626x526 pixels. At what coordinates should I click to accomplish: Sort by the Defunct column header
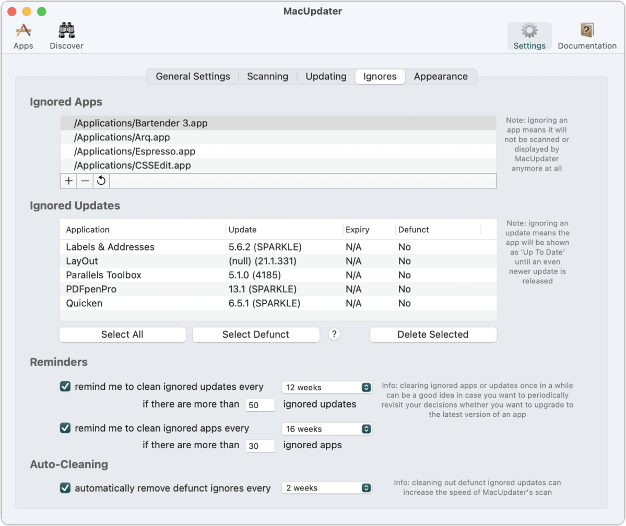tap(439, 230)
